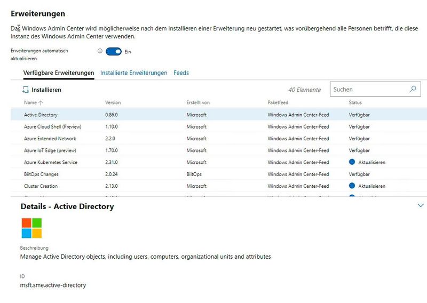
Task: Select the Verfügbare Erweiterungen tab
Action: (x=59, y=73)
